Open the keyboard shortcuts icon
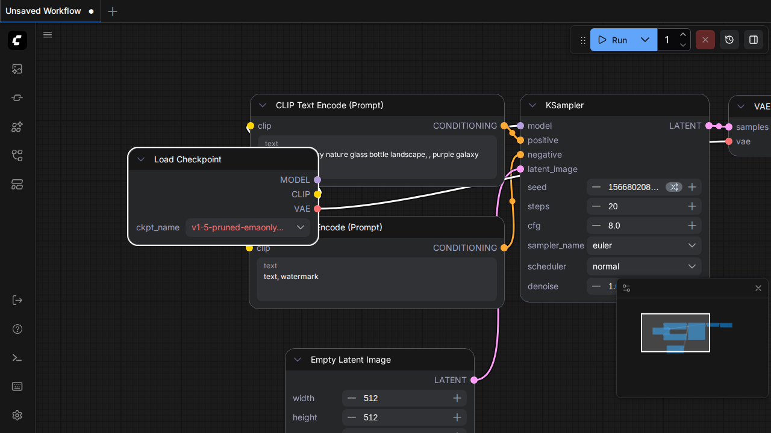 click(17, 387)
